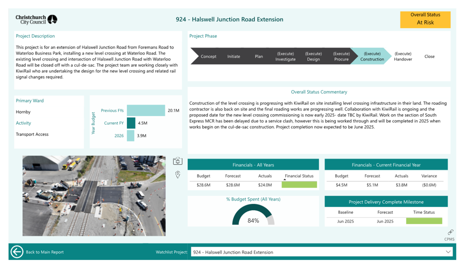Image resolution: width=464 pixels, height=268 pixels.
Task: Click the back arrow circle icon
Action: tap(17, 252)
